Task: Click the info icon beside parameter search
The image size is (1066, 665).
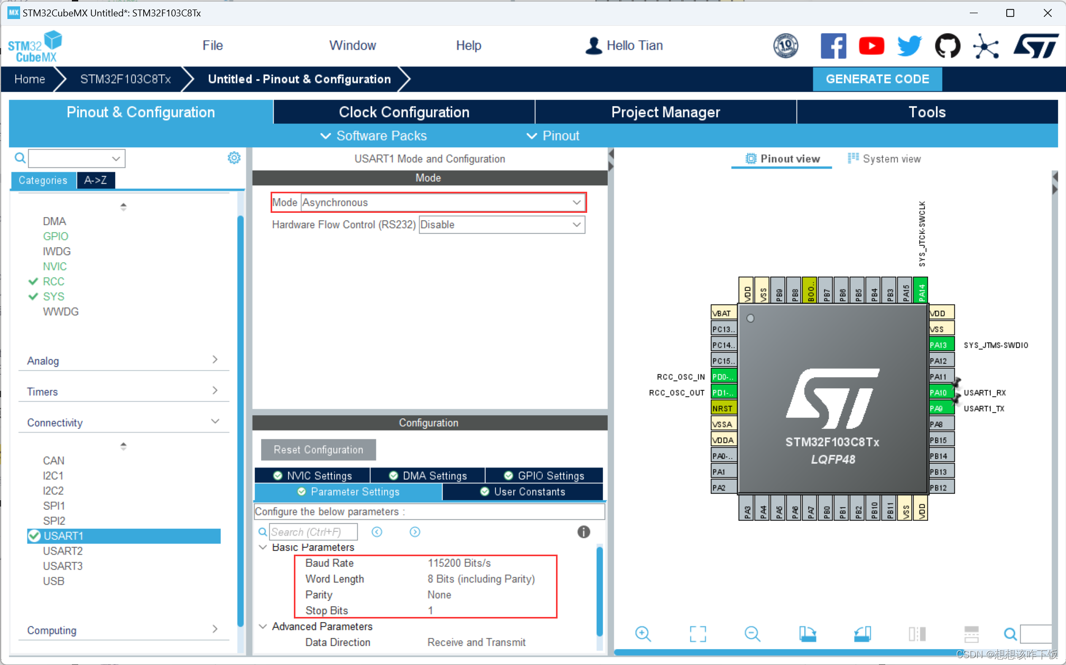Action: click(x=583, y=532)
